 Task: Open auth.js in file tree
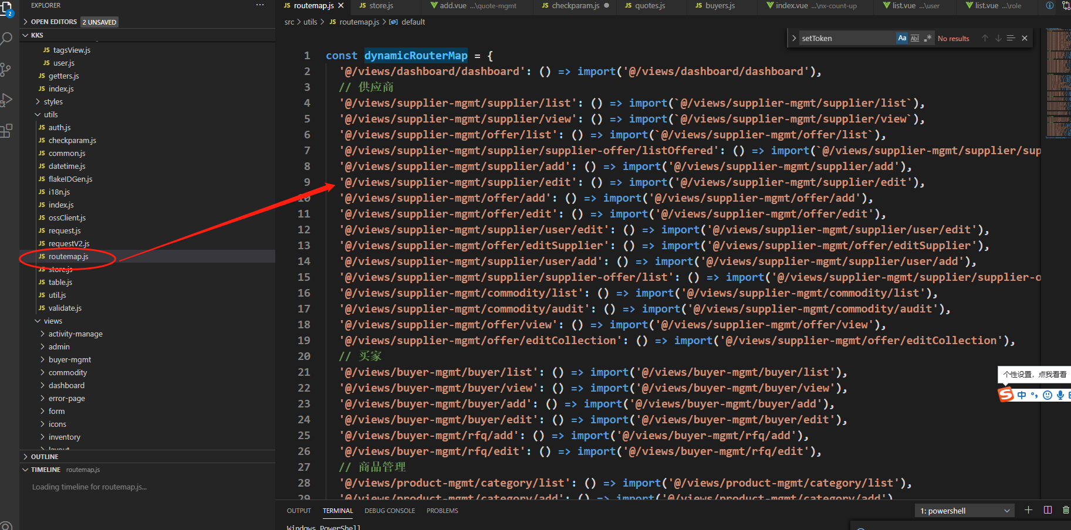coord(59,127)
